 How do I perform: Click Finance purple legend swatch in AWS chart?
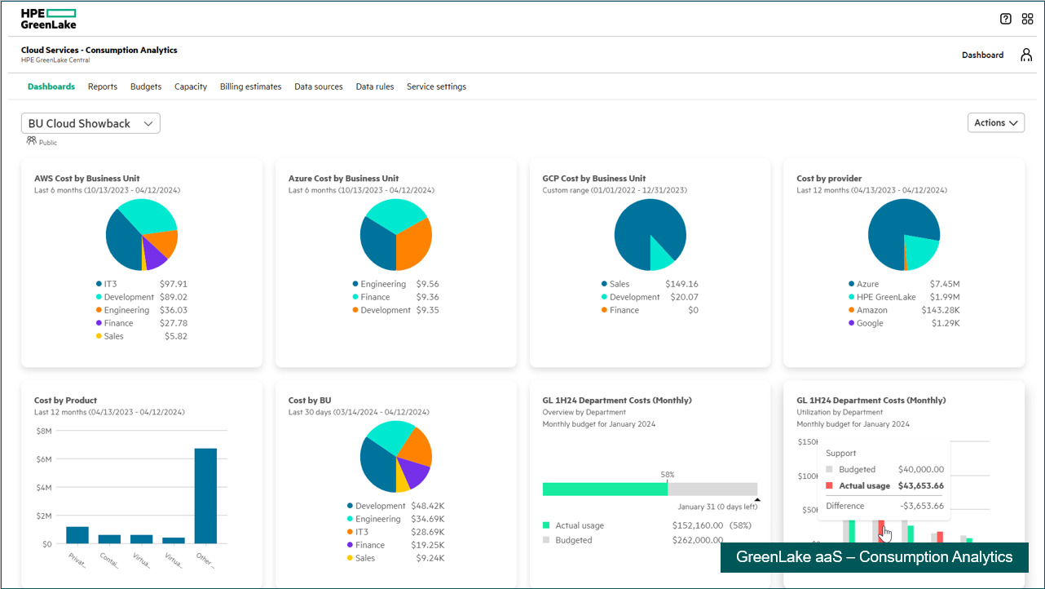click(99, 323)
